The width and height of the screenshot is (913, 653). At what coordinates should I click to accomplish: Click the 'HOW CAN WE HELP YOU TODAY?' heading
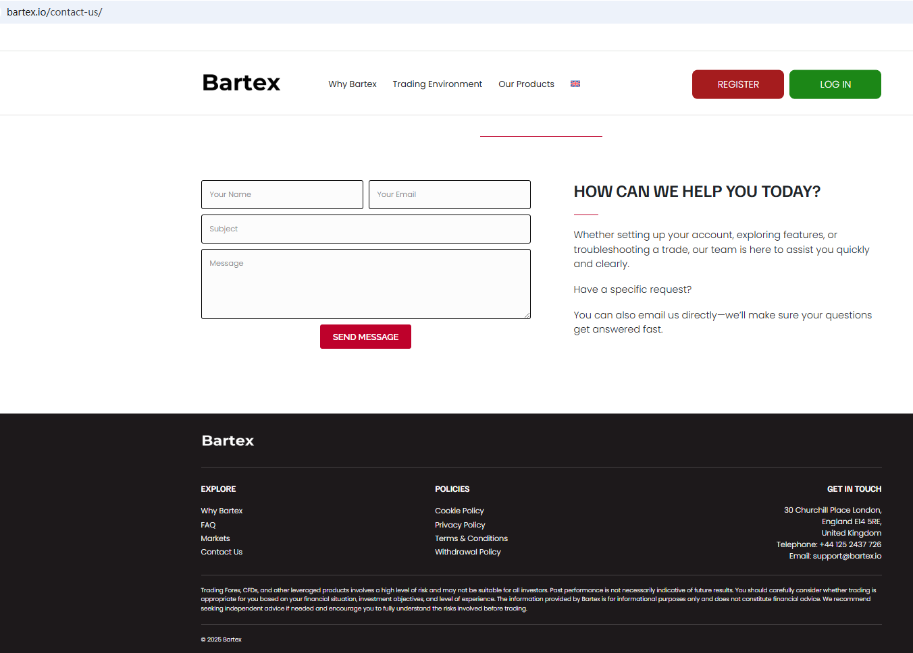click(x=697, y=192)
